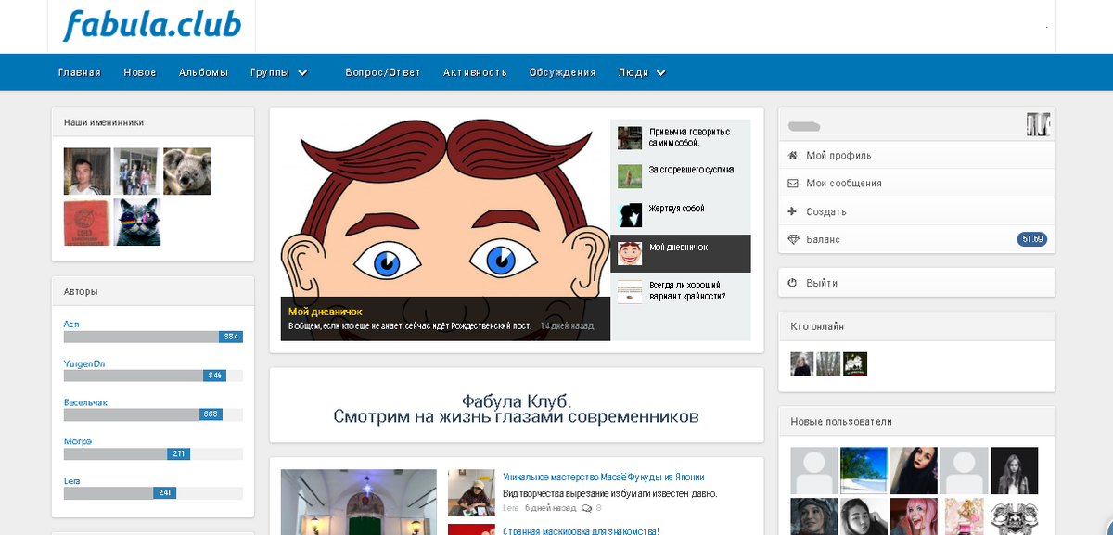Screen dimensions: 1113x535
Task: Click the text 14 дней назад in slider caption
Action: point(567,326)
